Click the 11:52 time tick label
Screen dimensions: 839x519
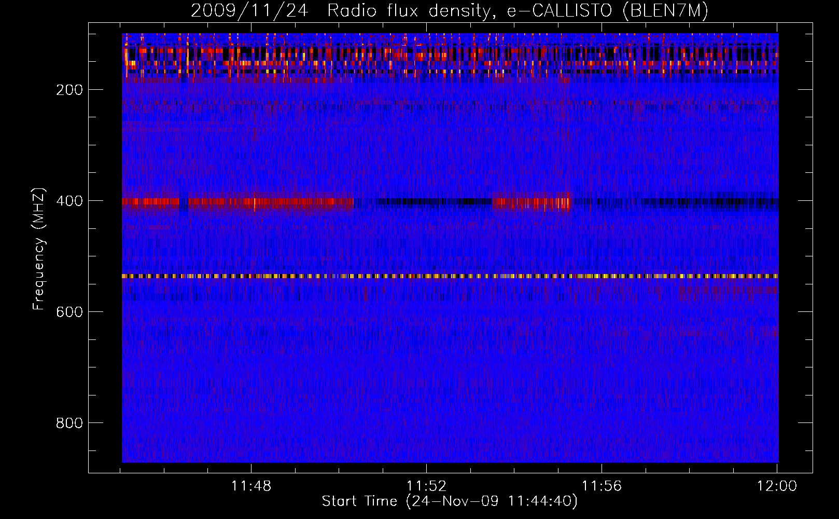[x=426, y=486]
